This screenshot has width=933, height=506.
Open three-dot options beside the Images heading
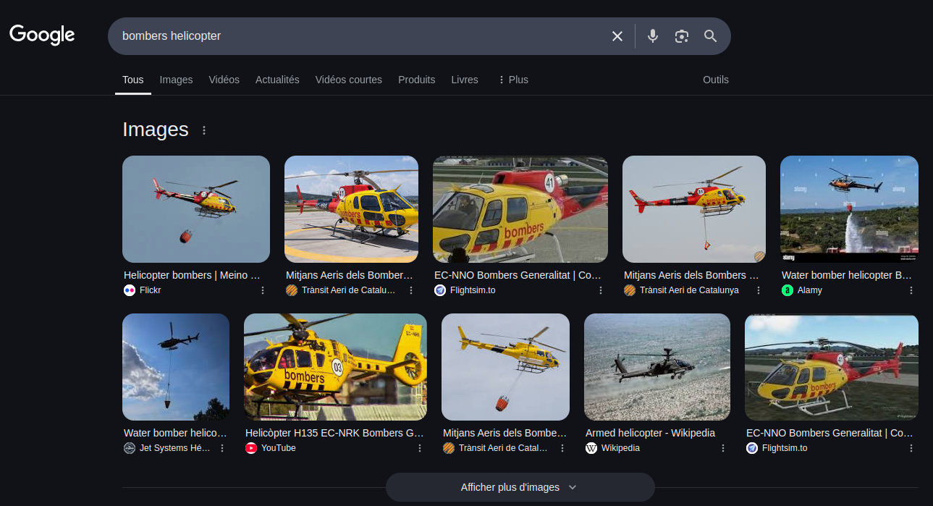click(x=204, y=130)
